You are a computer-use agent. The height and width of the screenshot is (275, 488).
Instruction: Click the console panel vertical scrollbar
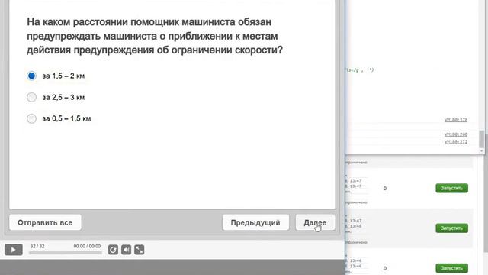[481, 139]
